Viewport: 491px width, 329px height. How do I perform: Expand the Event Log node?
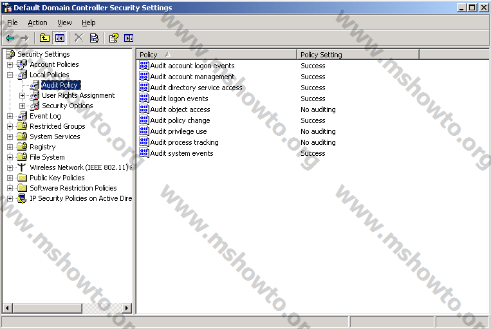(10, 117)
